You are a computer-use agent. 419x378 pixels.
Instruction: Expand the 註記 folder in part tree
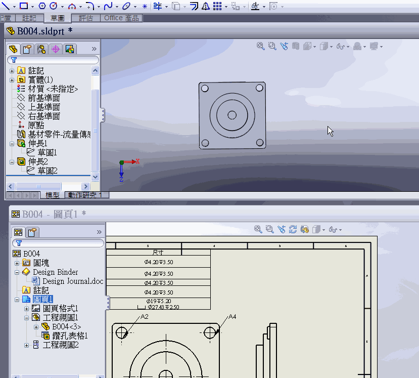click(12, 71)
